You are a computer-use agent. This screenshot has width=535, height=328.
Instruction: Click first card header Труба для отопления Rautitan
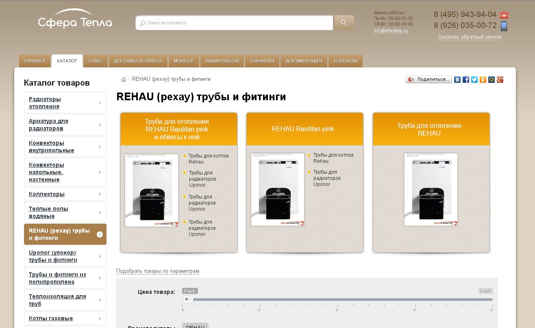179,129
